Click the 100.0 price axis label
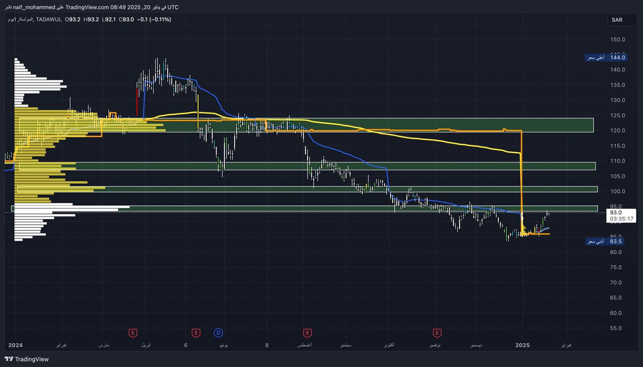Viewport: 643px width, 367px height. 618,191
